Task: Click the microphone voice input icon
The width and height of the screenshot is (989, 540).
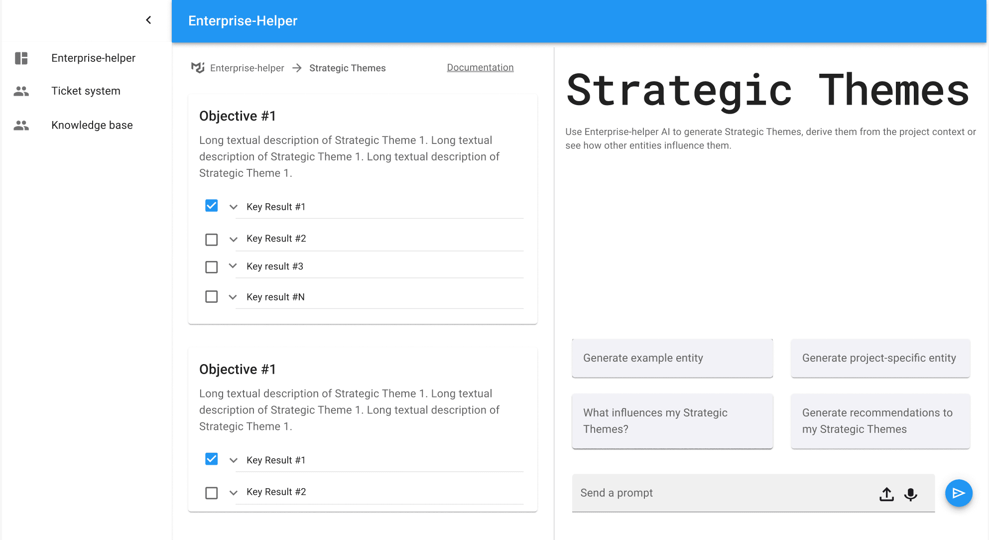Action: [911, 494]
